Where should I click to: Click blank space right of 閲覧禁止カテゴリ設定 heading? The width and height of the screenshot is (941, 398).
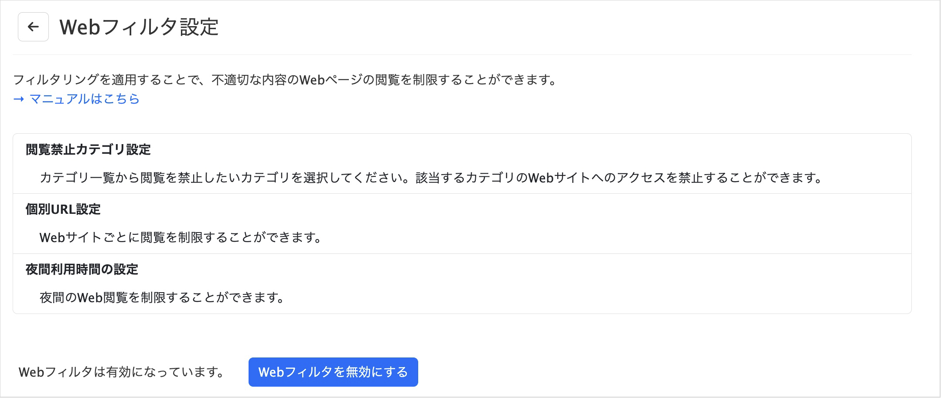coord(480,149)
